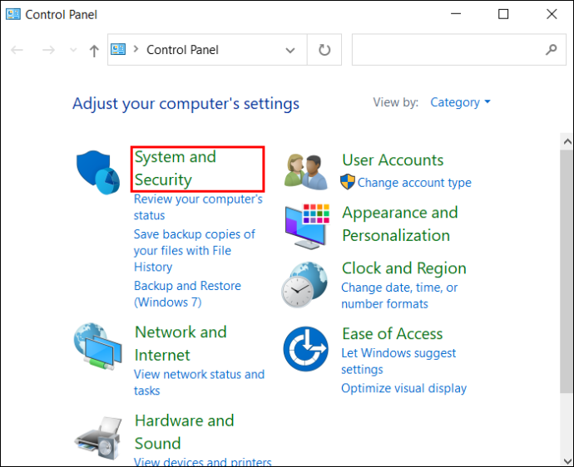Click the Appearance and Personalization monitor icon

tap(307, 227)
